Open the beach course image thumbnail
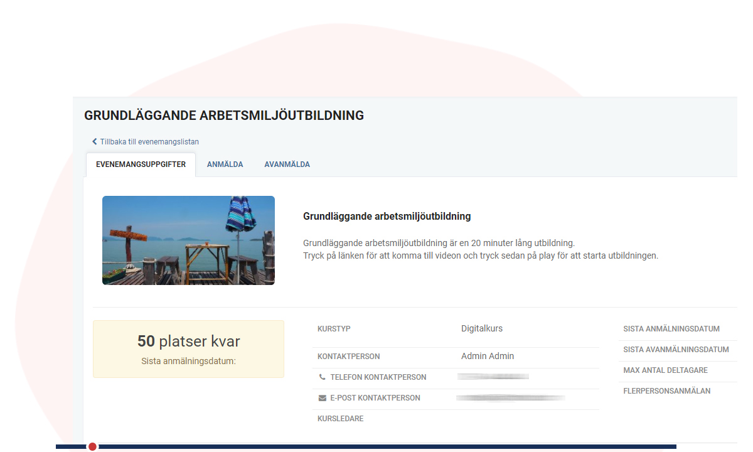This screenshot has width=753, height=452. point(188,240)
